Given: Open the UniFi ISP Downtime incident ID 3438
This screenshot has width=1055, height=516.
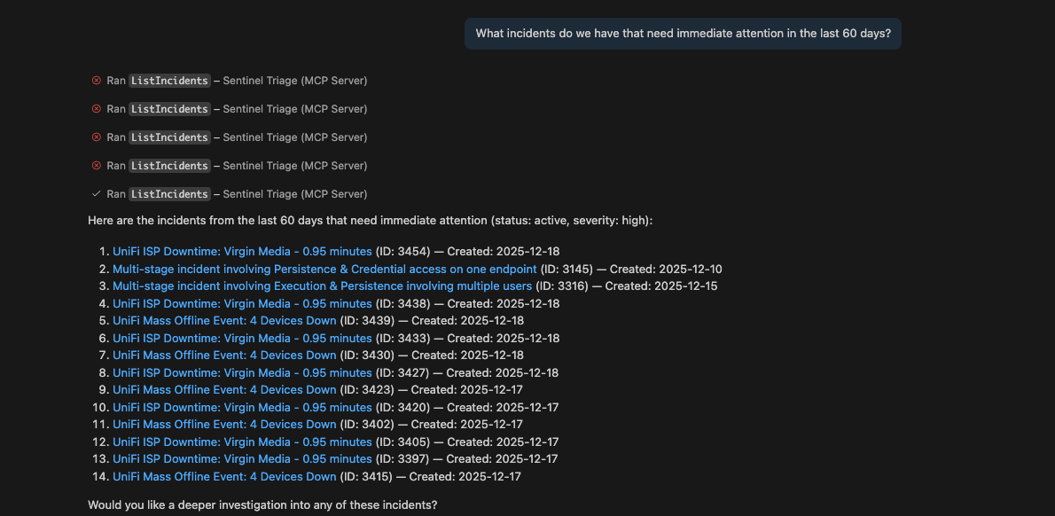Looking at the screenshot, I should [x=242, y=304].
